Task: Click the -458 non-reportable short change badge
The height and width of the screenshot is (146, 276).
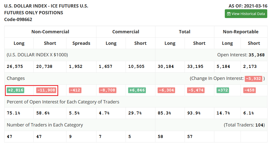Action: coord(250,90)
